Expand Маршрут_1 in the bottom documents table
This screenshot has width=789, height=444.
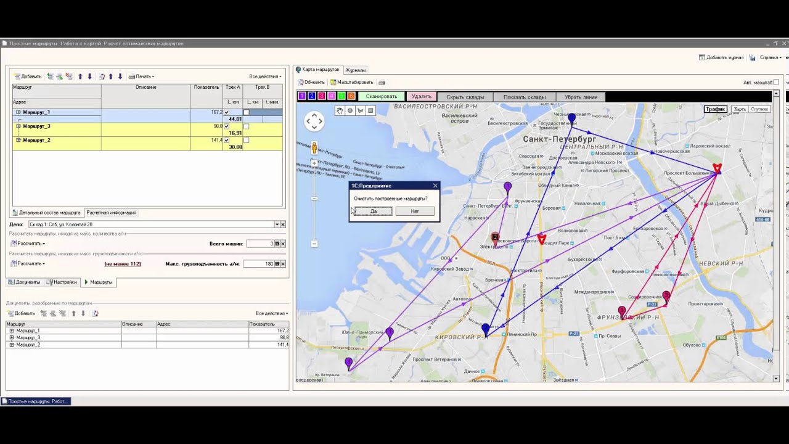pos(12,331)
